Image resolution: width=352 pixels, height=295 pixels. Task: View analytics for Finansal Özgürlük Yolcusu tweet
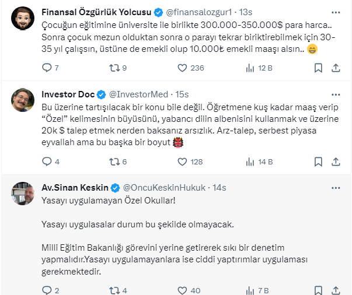tap(250, 68)
